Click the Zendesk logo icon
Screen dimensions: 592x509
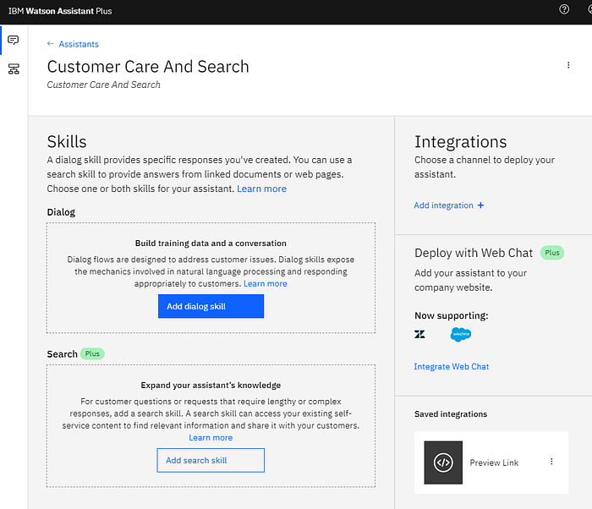tap(419, 334)
